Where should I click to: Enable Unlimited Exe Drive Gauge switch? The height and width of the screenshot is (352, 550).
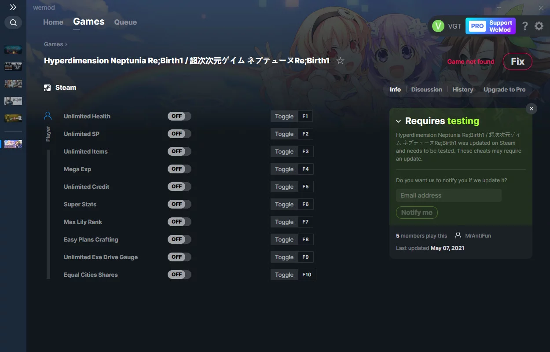[180, 257]
